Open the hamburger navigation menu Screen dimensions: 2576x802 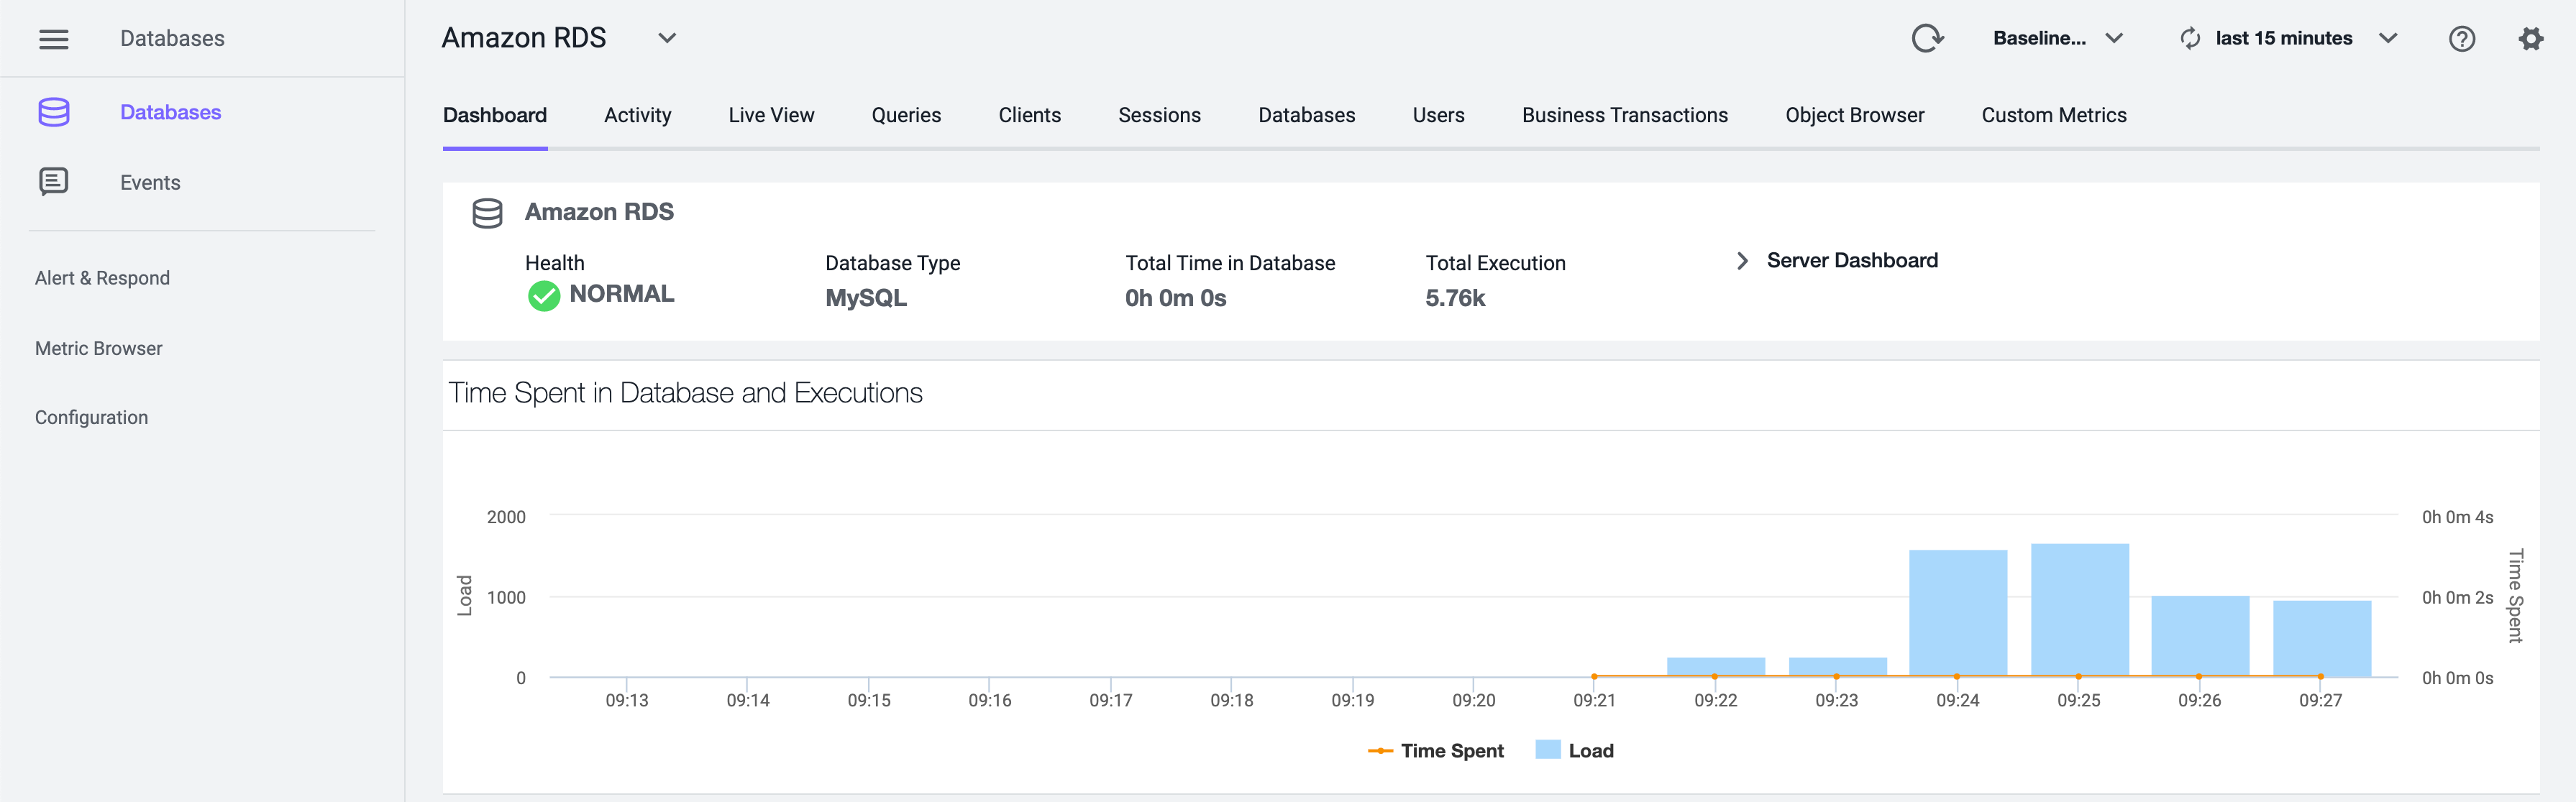(53, 39)
